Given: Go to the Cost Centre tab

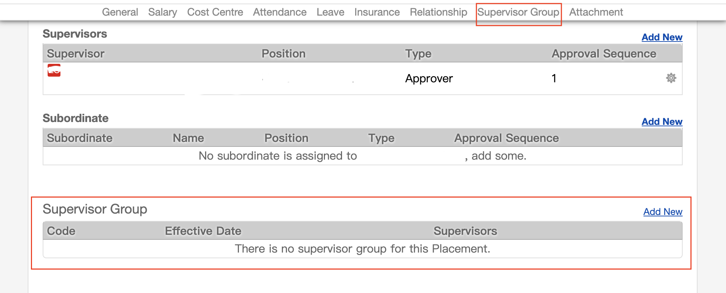Looking at the screenshot, I should [215, 12].
